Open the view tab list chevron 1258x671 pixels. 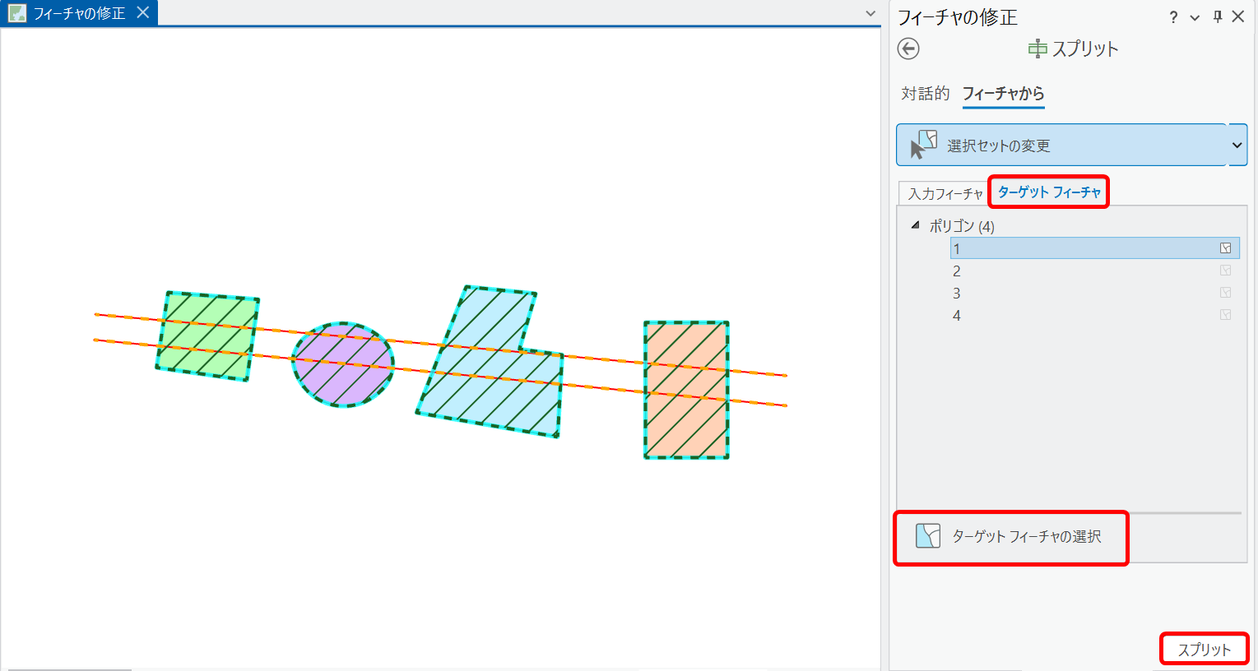coord(870,13)
